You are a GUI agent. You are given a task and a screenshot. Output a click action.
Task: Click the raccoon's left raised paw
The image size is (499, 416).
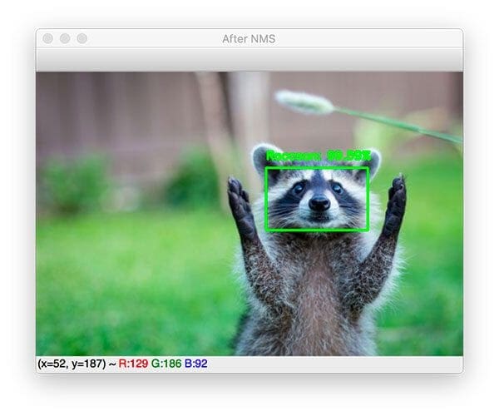tap(241, 205)
